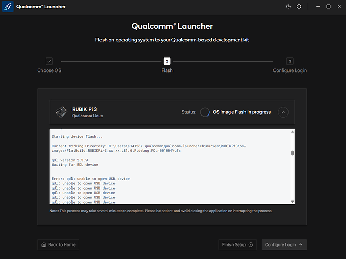
Task: Select the completed Choose OS step checkmark
Action: 49,61
